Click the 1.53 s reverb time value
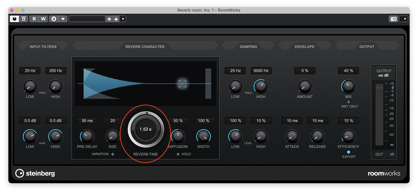The width and height of the screenshot is (418, 193). pyautogui.click(x=145, y=129)
